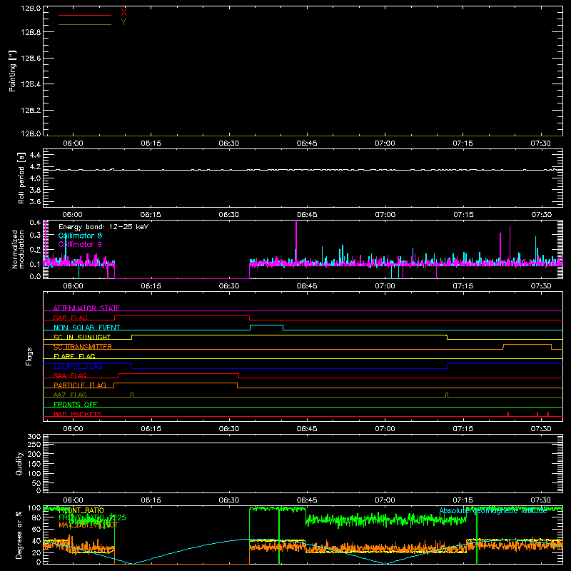Select the Energy band: 12-25 keV annotation
This screenshot has height=571, width=571.
[x=103, y=227]
